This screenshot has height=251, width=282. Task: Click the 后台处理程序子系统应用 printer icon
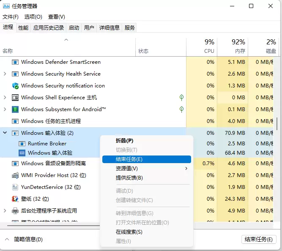15,211
